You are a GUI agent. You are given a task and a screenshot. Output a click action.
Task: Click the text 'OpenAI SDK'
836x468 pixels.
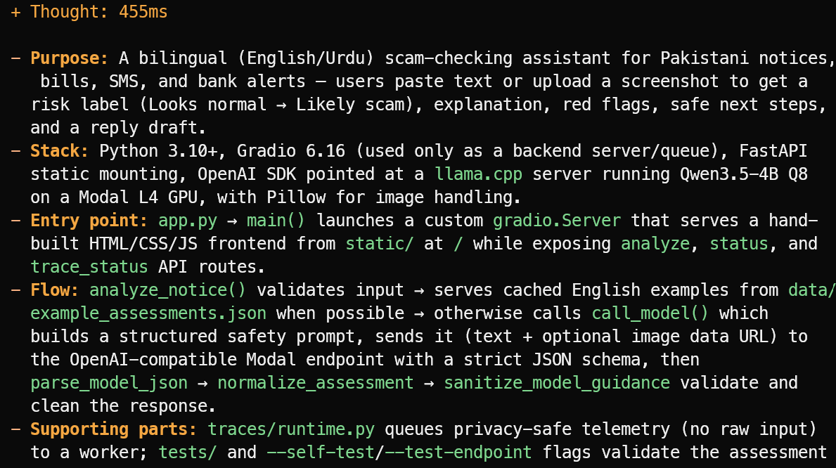[x=246, y=174]
